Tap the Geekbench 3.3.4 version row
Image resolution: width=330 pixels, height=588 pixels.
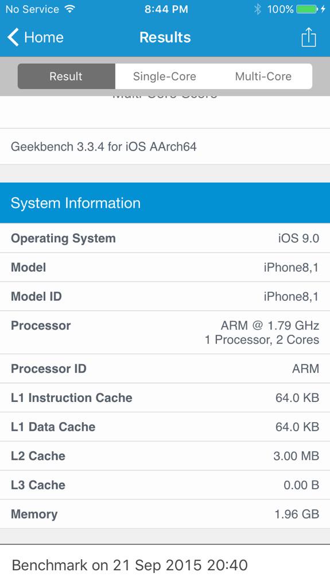pyautogui.click(x=165, y=146)
